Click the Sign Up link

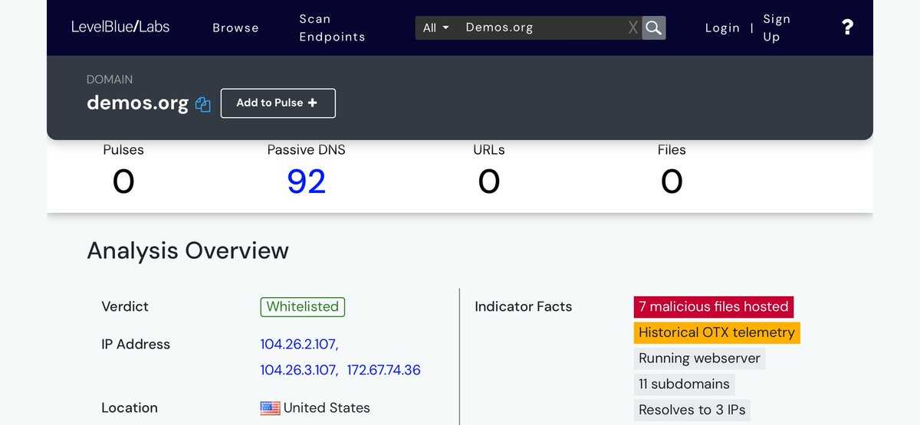pos(776,28)
